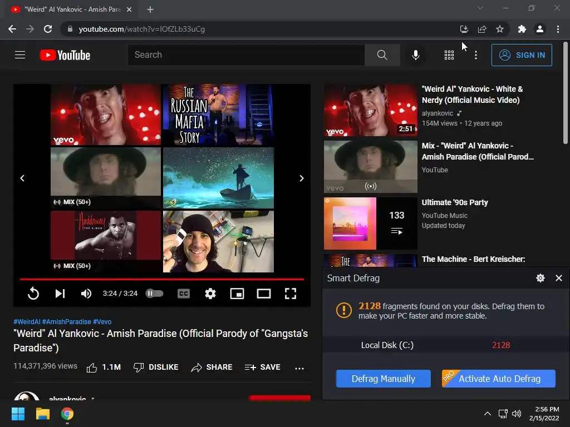
Task: Click the red video progress bar
Action: click(x=162, y=279)
